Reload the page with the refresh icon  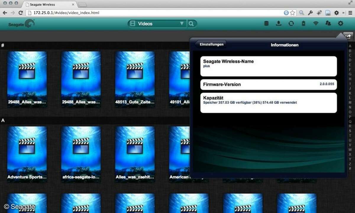tap(20, 13)
